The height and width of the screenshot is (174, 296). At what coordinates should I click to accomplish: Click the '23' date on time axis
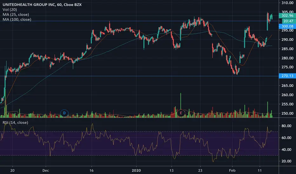[200, 171]
